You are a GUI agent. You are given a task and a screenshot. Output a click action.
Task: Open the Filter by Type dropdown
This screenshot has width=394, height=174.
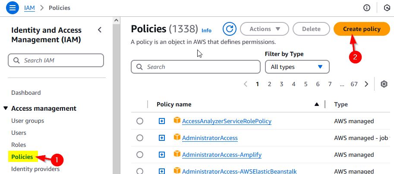pyautogui.click(x=297, y=67)
